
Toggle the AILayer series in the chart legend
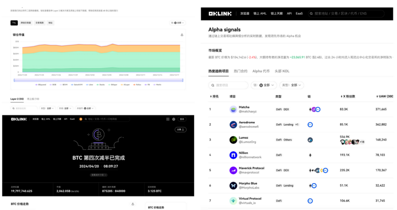[125, 85]
